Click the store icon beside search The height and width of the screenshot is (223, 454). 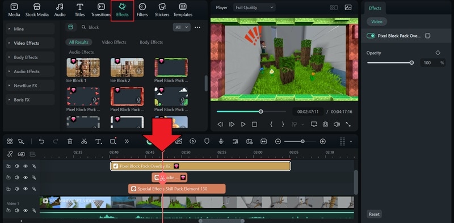[71, 27]
